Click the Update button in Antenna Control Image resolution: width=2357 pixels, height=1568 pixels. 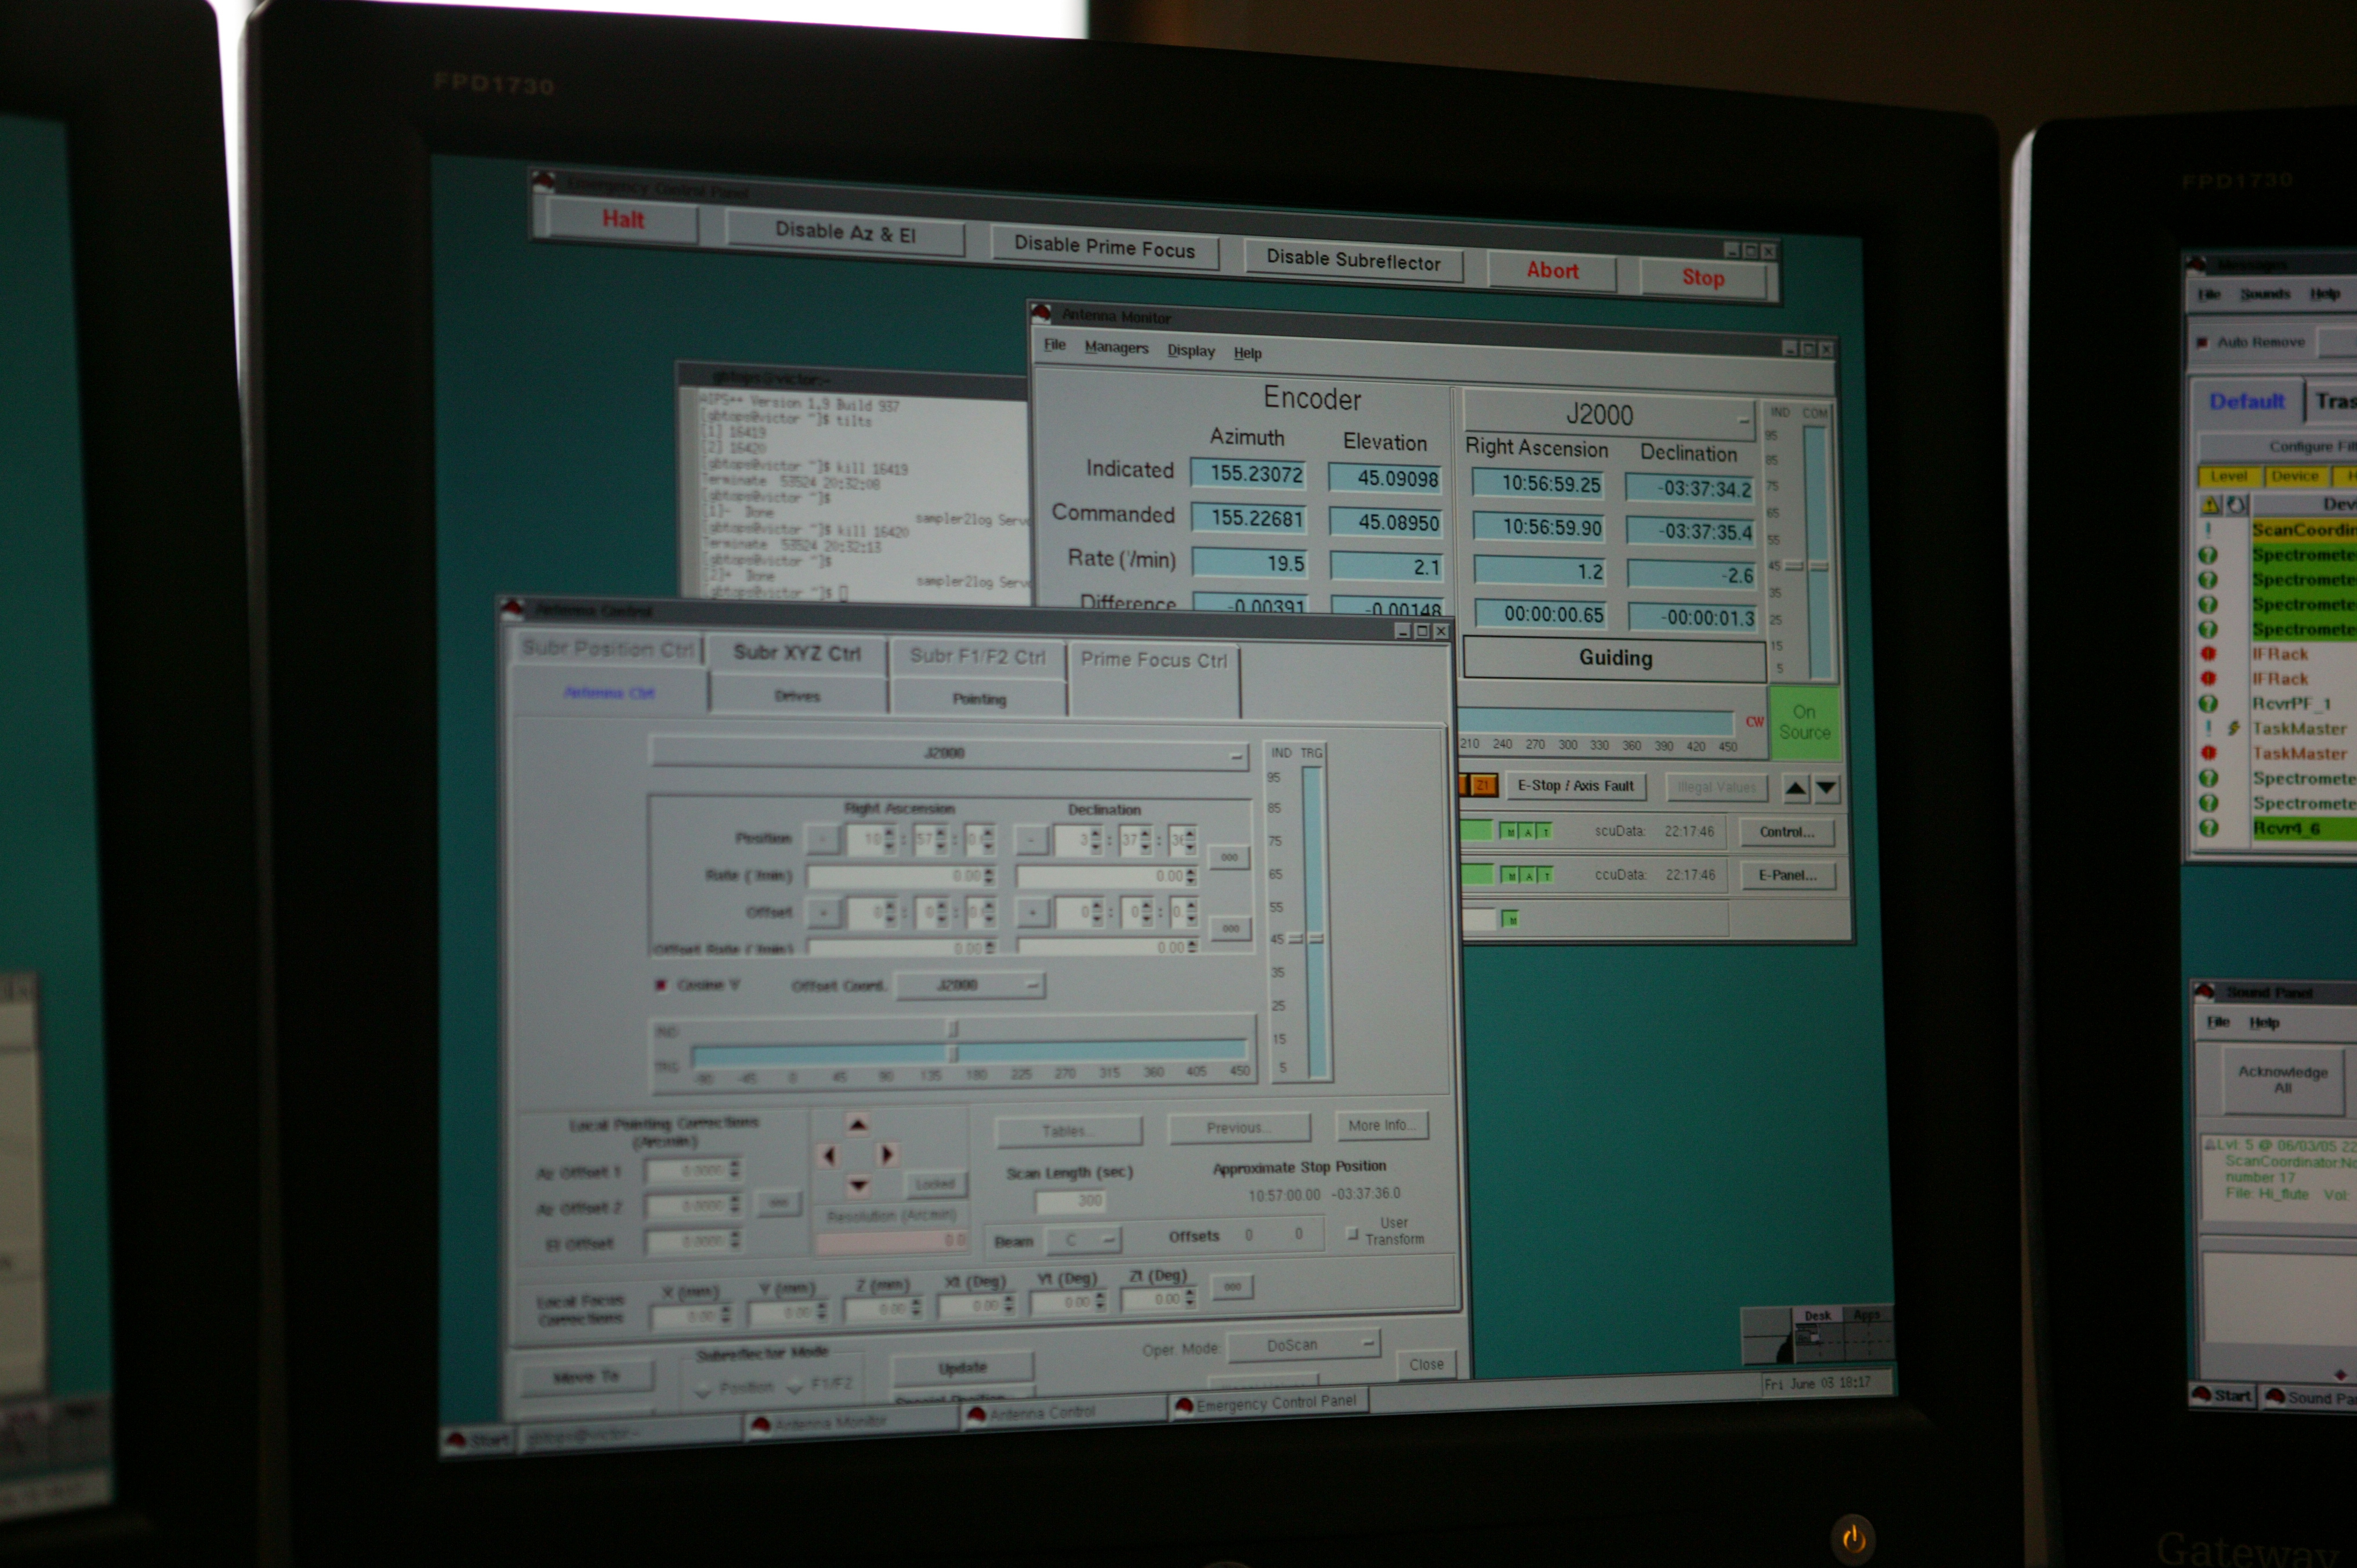(x=962, y=1367)
